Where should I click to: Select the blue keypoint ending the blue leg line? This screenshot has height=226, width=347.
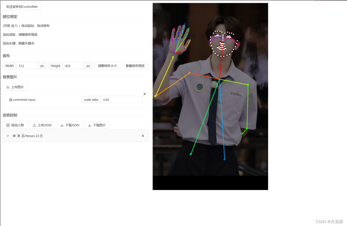click(x=224, y=160)
